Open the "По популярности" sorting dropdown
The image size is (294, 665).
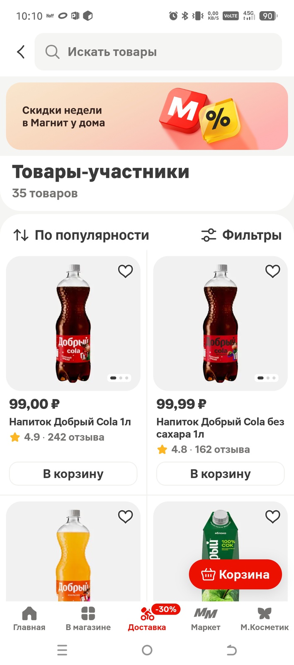[81, 235]
